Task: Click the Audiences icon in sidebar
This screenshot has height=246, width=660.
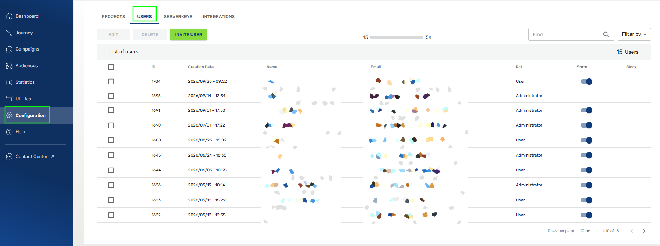Action: pyautogui.click(x=10, y=66)
